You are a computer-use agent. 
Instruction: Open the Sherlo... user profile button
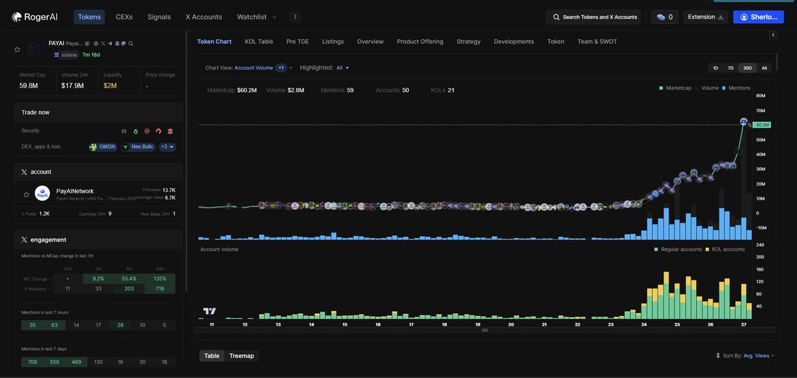pos(758,17)
